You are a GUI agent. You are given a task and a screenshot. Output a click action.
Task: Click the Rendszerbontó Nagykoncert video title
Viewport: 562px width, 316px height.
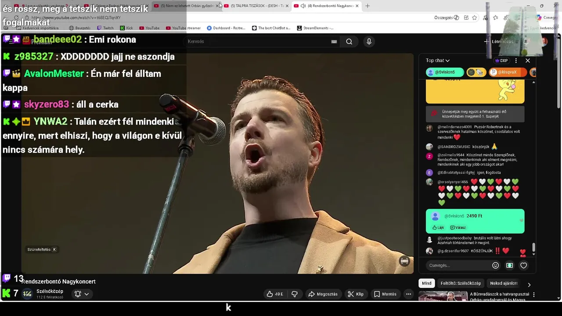[x=58, y=281]
